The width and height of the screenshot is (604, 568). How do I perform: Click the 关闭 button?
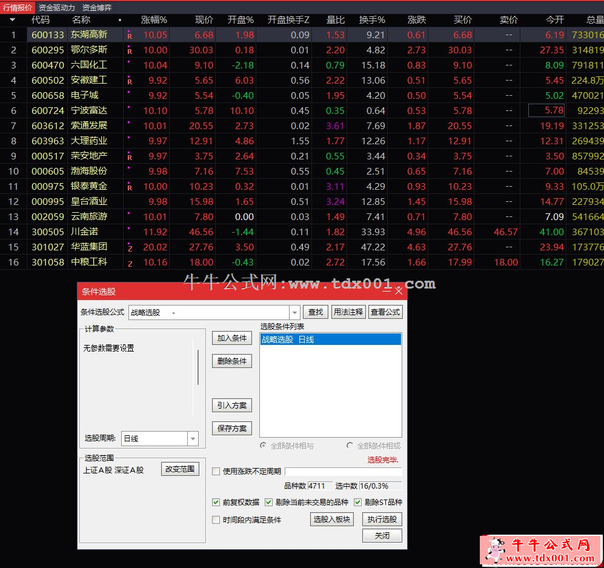coord(382,536)
